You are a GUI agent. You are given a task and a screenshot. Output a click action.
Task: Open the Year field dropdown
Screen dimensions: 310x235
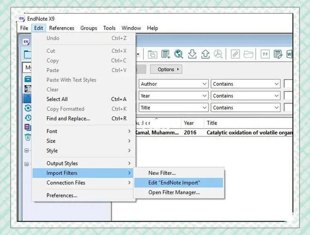coord(173,96)
